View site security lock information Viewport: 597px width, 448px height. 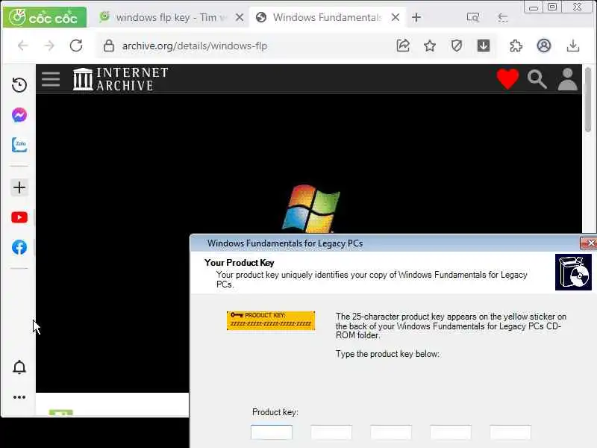109,46
